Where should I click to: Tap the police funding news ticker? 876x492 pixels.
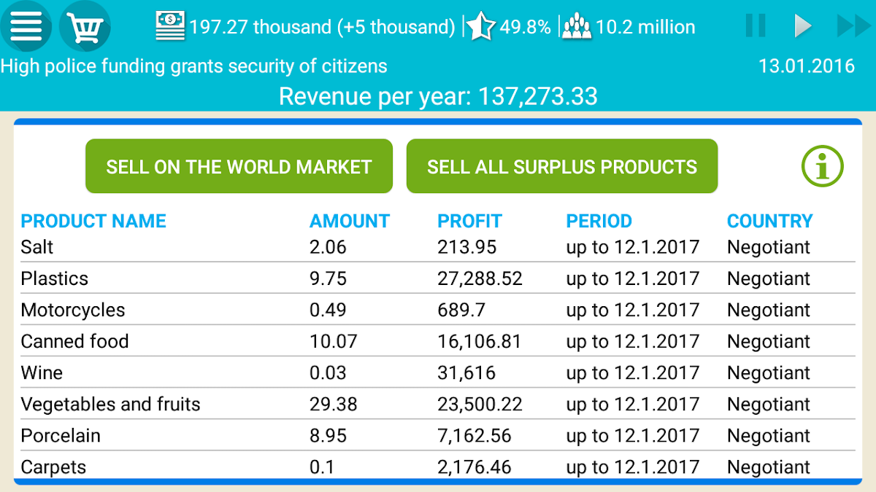coord(194,66)
